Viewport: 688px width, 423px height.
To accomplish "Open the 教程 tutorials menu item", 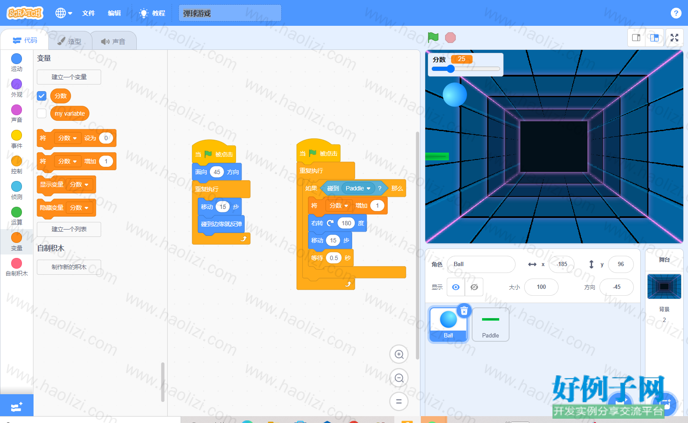I will [153, 13].
